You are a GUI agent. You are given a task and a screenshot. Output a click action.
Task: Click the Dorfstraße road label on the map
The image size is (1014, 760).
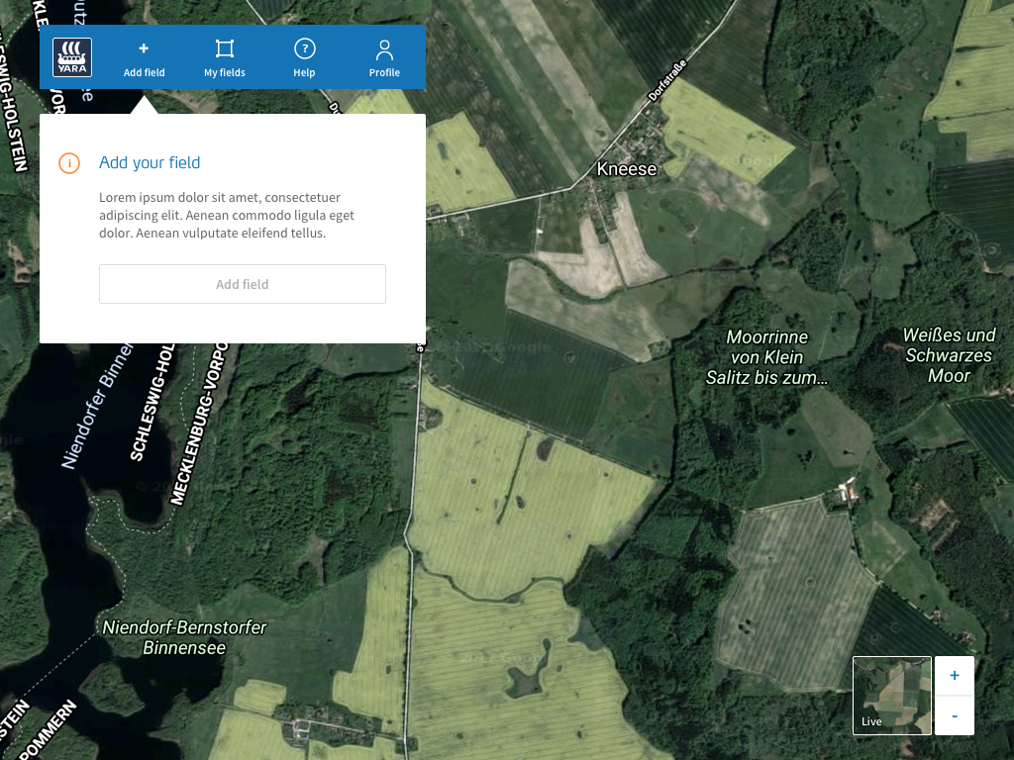pyautogui.click(x=666, y=83)
